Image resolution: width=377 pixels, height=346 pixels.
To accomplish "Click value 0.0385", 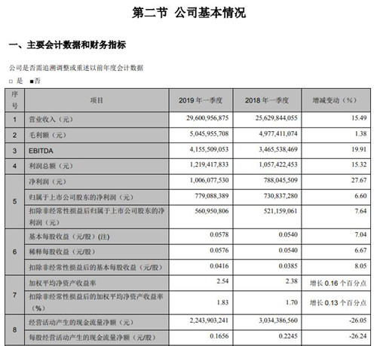I will pyautogui.click(x=288, y=266).
